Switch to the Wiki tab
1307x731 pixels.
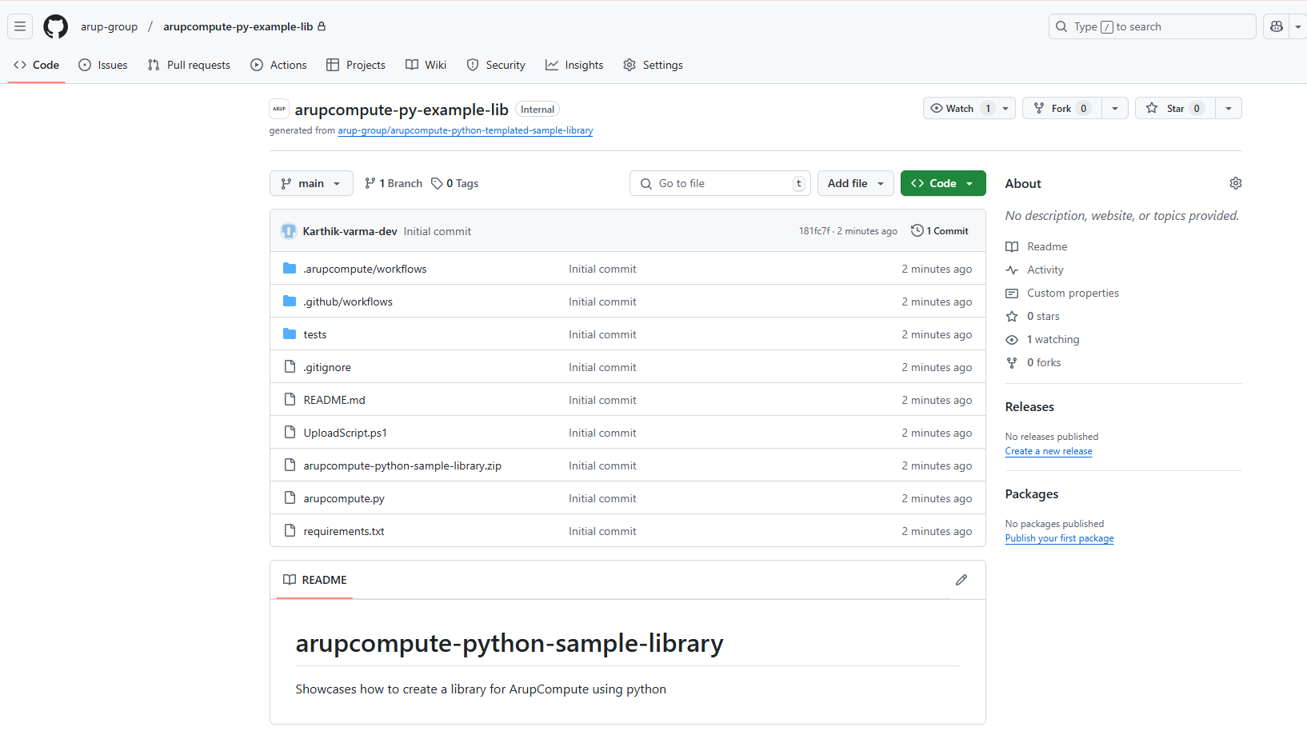click(426, 65)
